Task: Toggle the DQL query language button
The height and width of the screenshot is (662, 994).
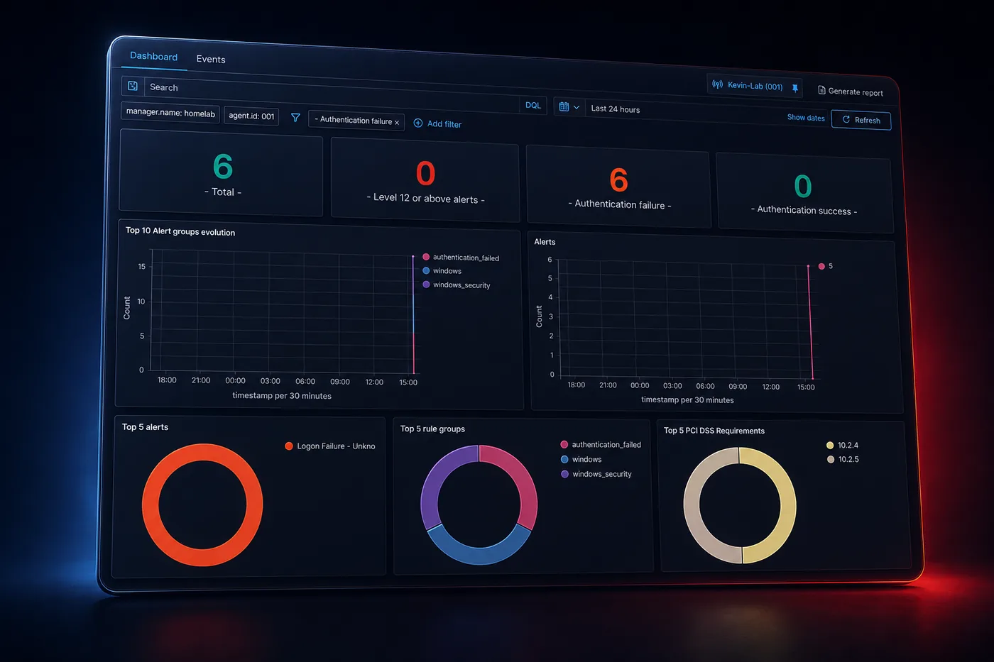Action: pyautogui.click(x=533, y=105)
